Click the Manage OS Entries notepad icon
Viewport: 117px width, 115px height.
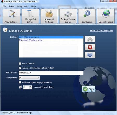click(5, 30)
